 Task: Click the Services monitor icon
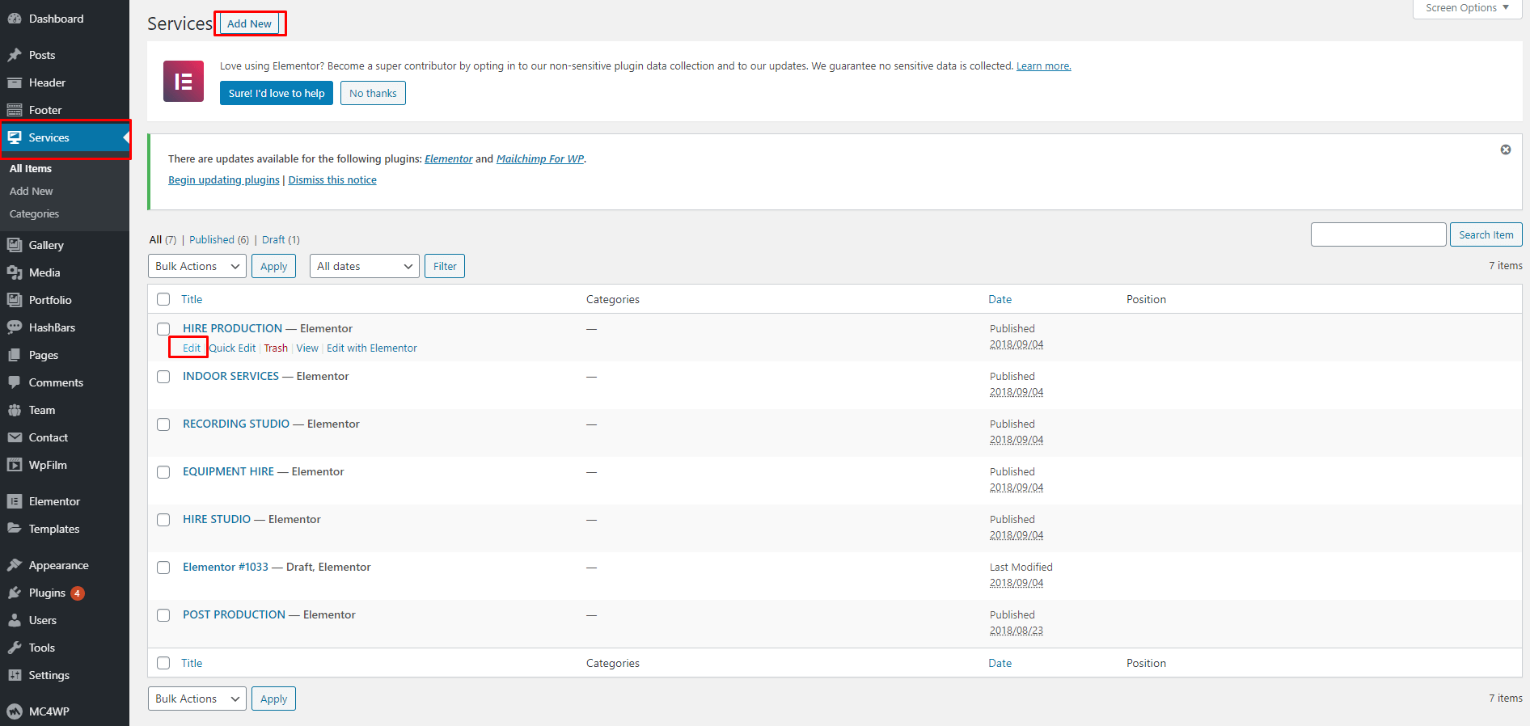(x=15, y=137)
